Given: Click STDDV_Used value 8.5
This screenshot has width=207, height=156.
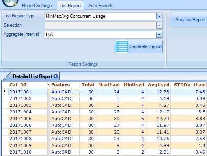Looking at the screenshot, I should click(x=188, y=112).
